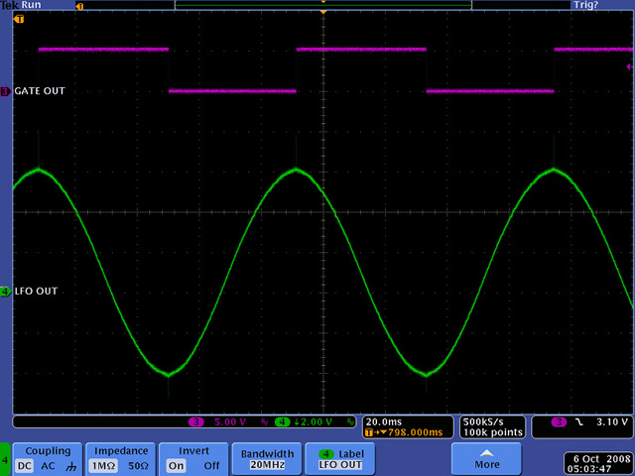Click the LFO OUT value in Label button
The height and width of the screenshot is (476, 635).
(340, 465)
